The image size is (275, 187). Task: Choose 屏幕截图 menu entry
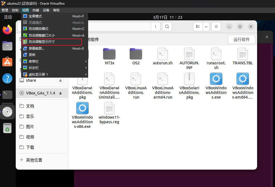tap(55, 49)
